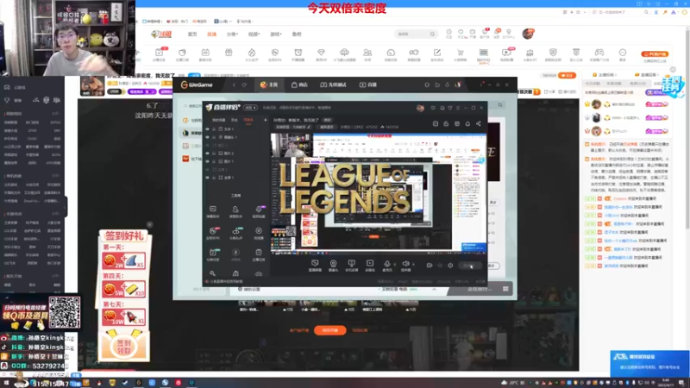Collapse the Huya left sidebar handle
Image resolution: width=690 pixels, height=388 pixels.
pyautogui.click(x=66, y=206)
